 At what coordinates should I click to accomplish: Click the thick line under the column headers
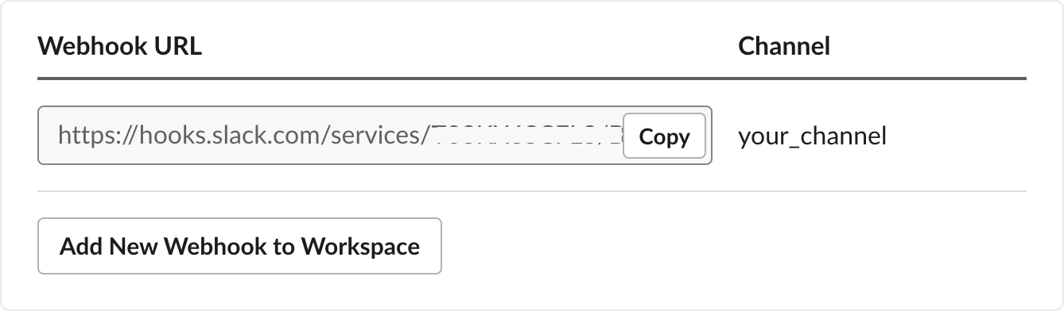tap(532, 79)
